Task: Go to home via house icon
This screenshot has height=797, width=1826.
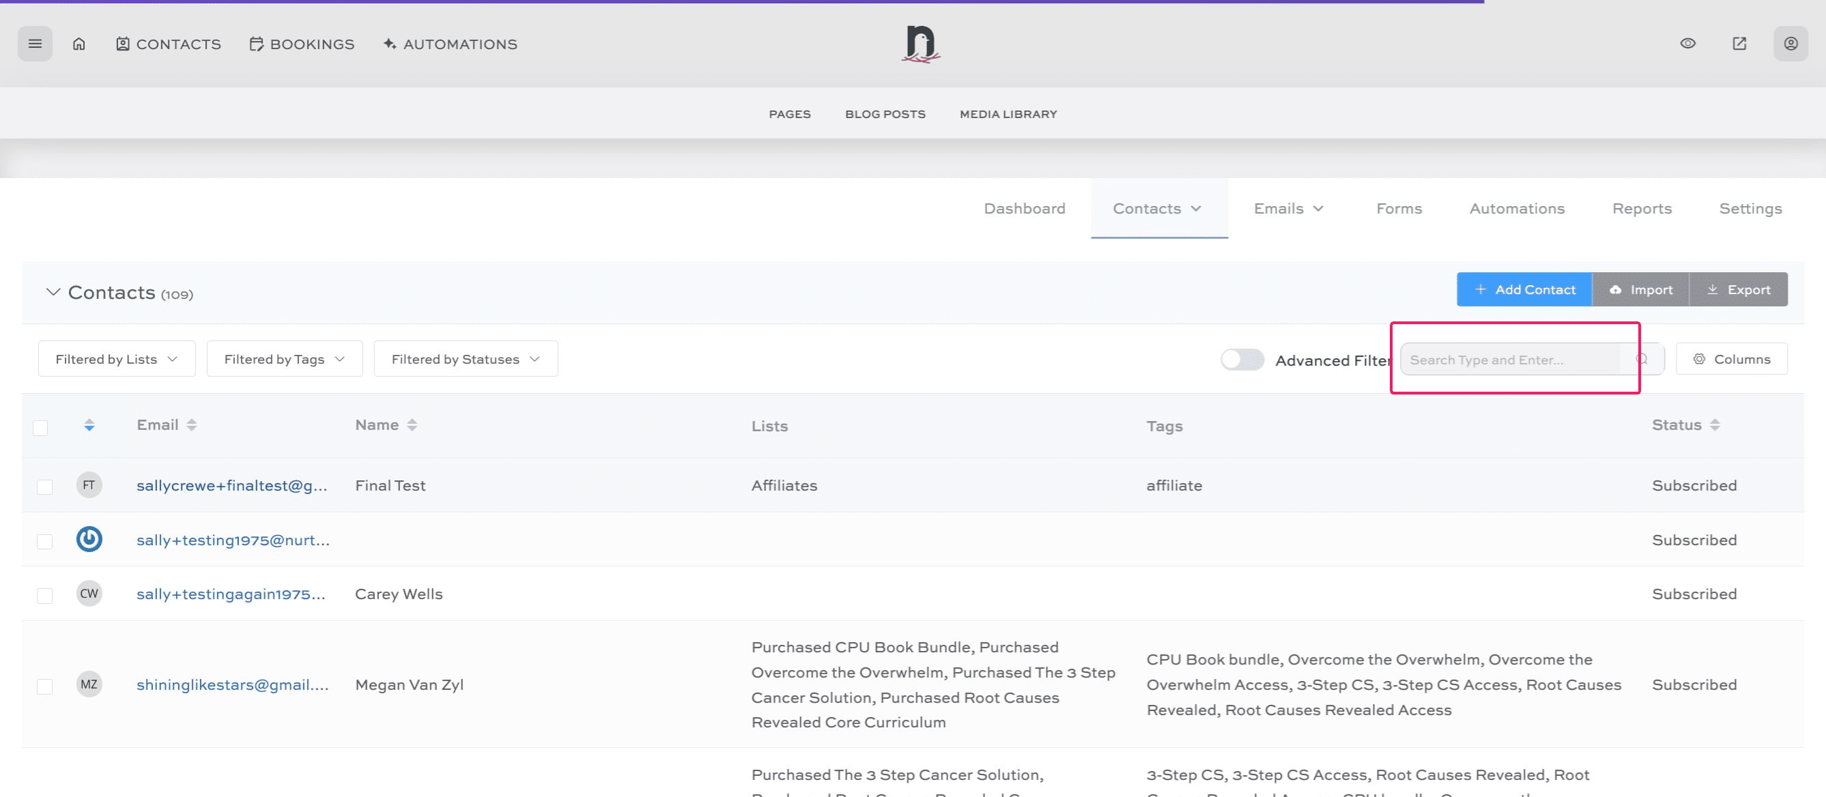Action: click(x=79, y=44)
